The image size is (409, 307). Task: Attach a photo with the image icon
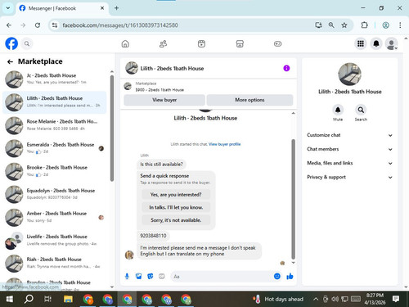(139, 277)
